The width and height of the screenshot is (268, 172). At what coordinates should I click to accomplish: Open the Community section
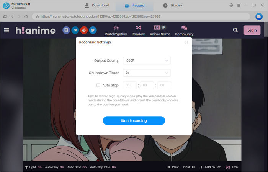click(x=184, y=31)
